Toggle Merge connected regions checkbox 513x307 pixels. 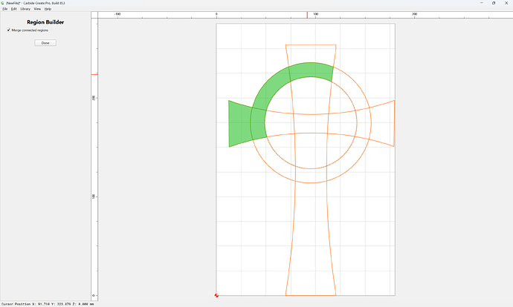[8, 30]
